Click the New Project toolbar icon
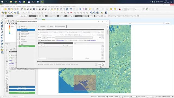 pos(2,9)
